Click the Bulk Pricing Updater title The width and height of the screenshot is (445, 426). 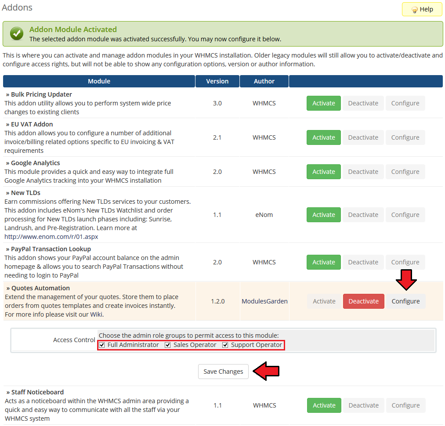(41, 94)
